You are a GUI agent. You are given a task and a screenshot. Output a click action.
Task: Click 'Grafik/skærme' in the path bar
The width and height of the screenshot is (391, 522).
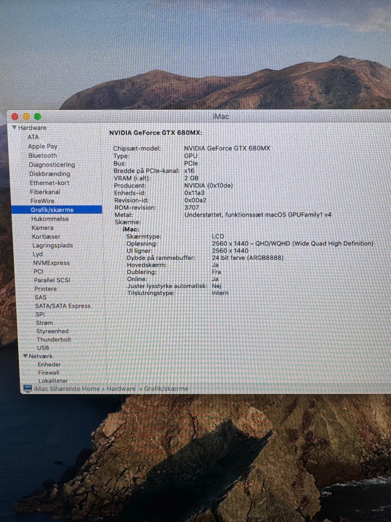point(166,389)
